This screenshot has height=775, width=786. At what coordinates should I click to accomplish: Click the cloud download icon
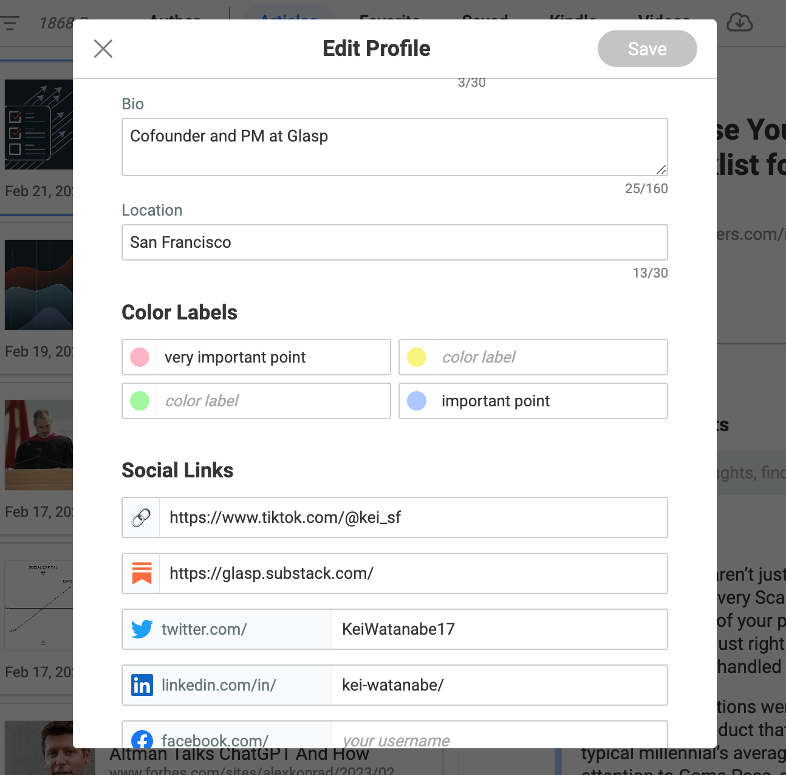(739, 22)
